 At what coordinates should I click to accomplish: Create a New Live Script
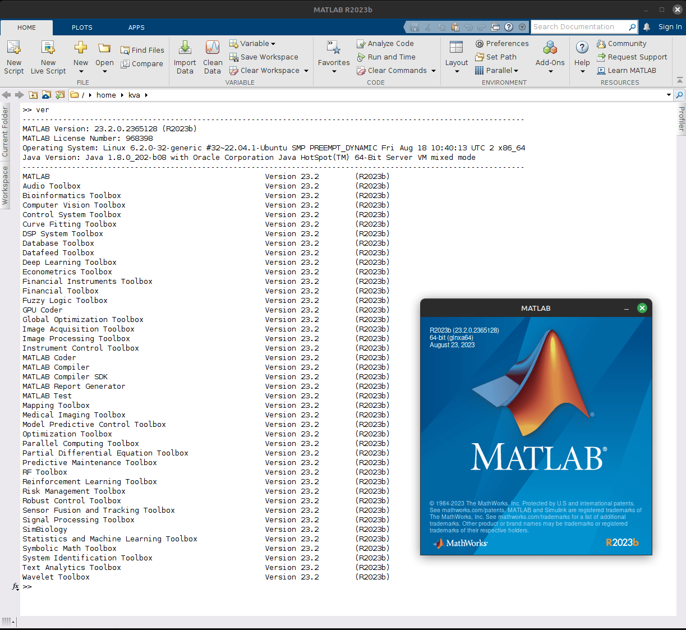pos(48,57)
